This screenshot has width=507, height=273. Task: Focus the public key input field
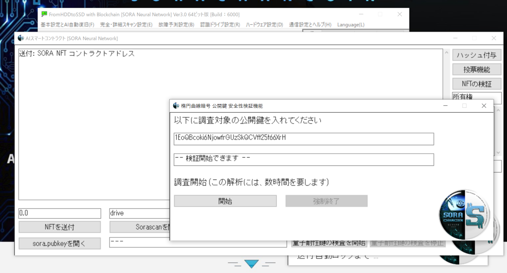[x=304, y=138]
